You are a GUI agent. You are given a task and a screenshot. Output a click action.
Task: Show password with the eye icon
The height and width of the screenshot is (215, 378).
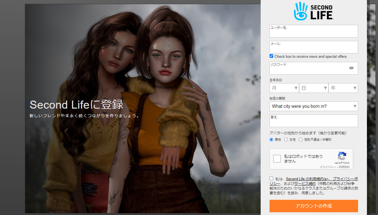tap(351, 68)
